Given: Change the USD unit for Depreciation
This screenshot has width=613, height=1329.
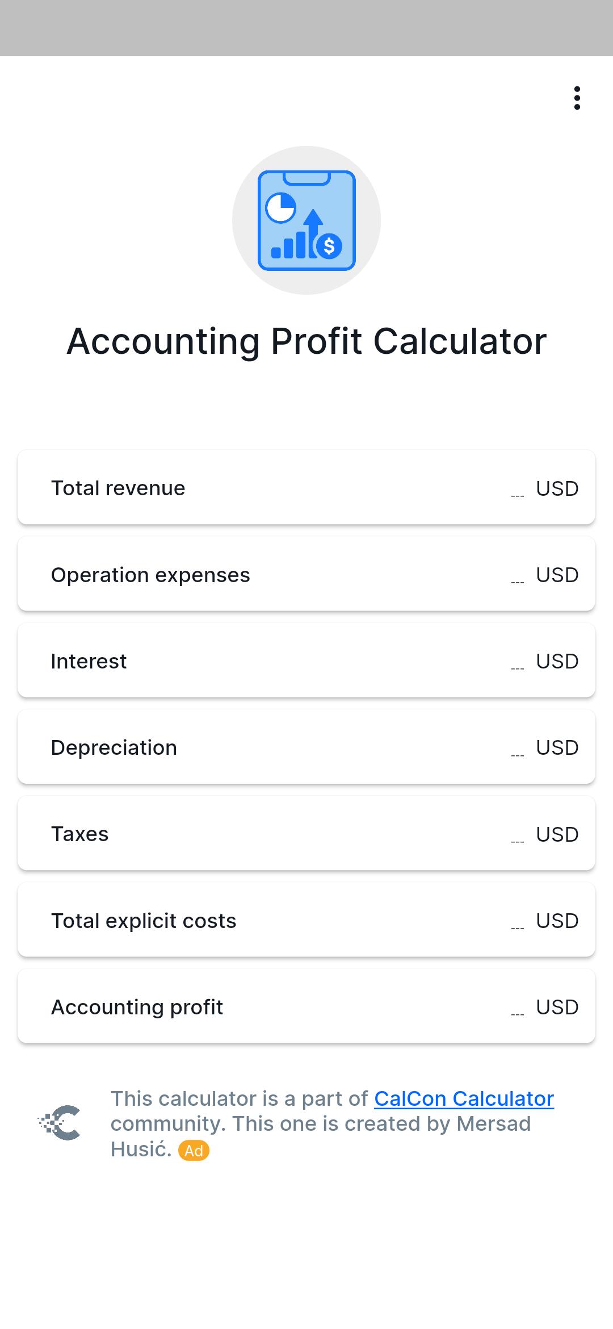Looking at the screenshot, I should click(557, 747).
